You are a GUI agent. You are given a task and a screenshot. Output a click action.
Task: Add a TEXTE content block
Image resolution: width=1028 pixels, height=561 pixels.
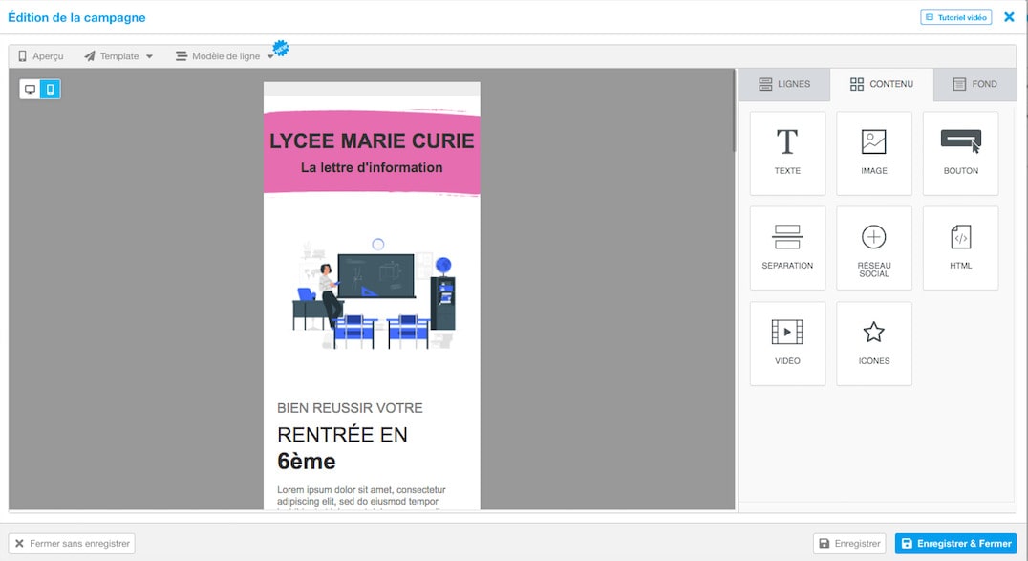click(x=787, y=153)
